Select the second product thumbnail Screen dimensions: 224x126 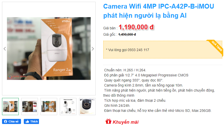[30, 107]
